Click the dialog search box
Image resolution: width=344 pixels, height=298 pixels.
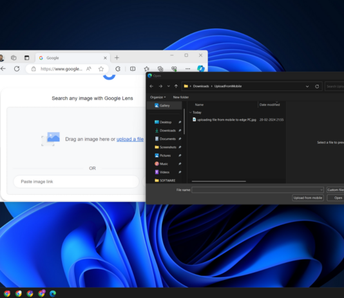tap(334, 86)
